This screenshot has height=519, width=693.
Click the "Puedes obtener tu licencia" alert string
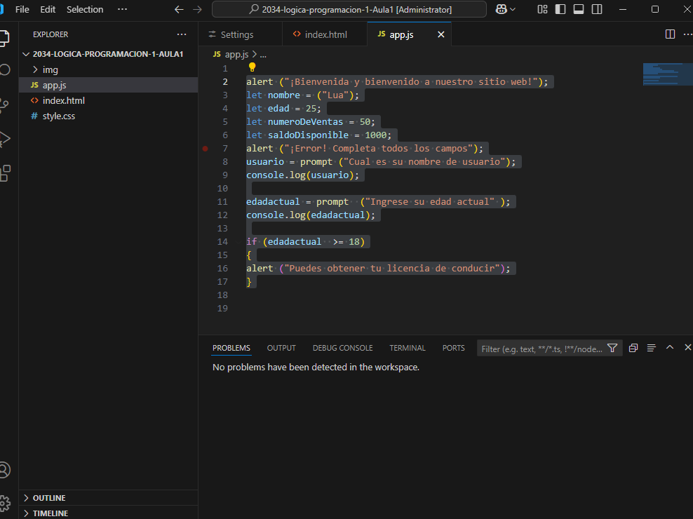[391, 269]
